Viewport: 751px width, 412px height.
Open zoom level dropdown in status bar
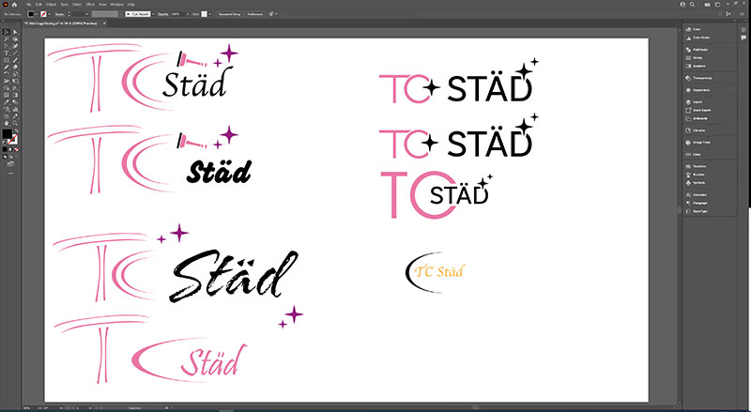[x=39, y=407]
